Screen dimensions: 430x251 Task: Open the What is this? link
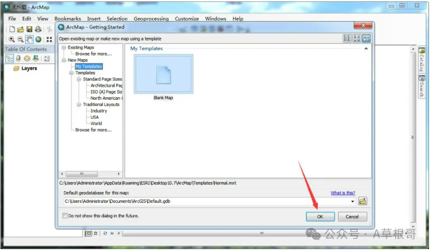coord(343,193)
